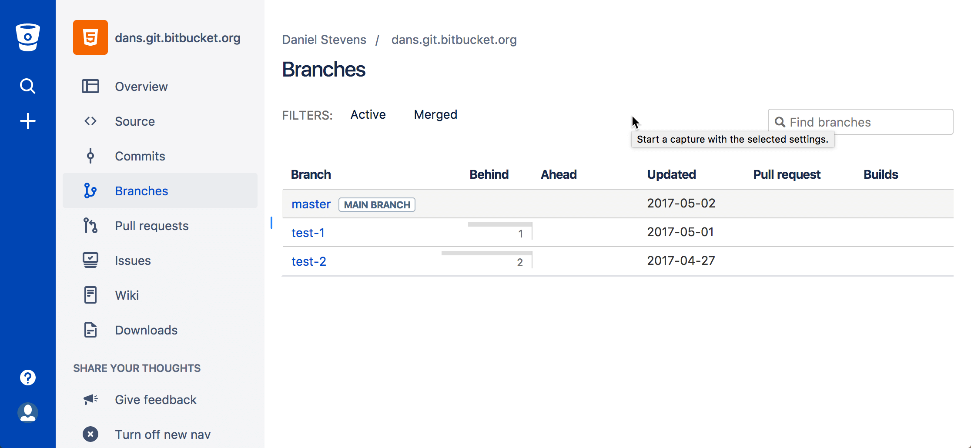Toggle the Active branches filter
This screenshot has height=448, width=971.
point(368,114)
